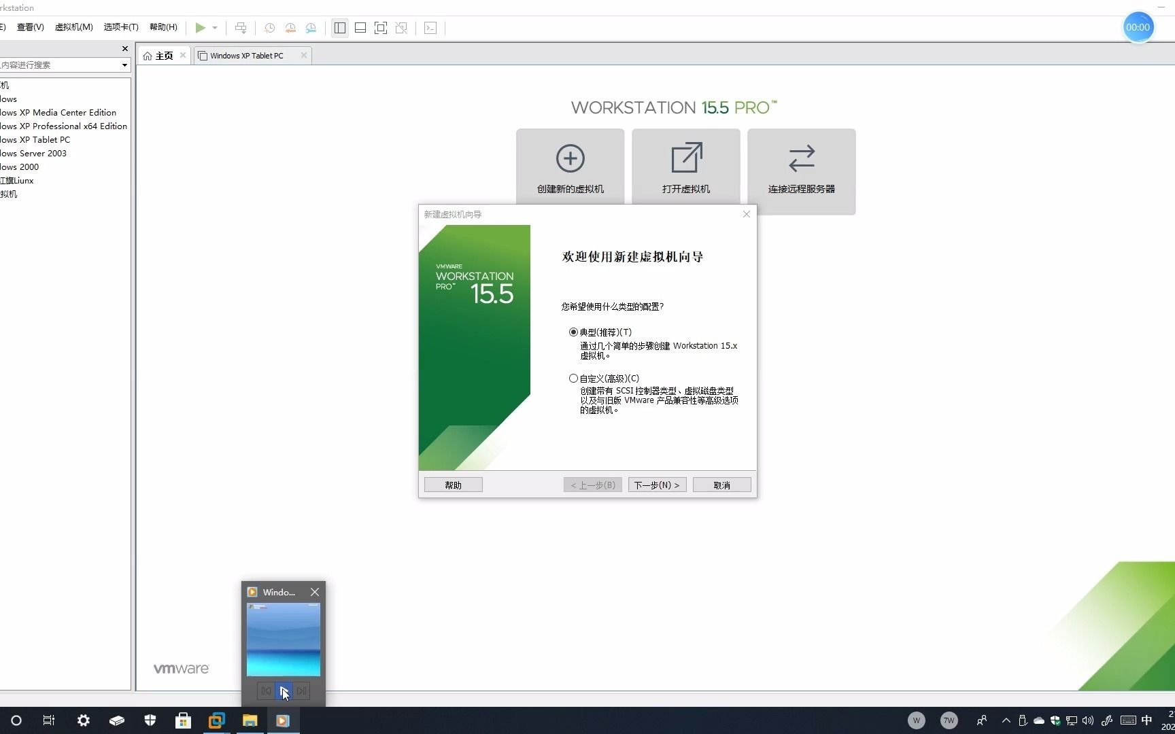This screenshot has width=1175, height=734.
Task: Close the media player taskbar preview
Action: (314, 592)
